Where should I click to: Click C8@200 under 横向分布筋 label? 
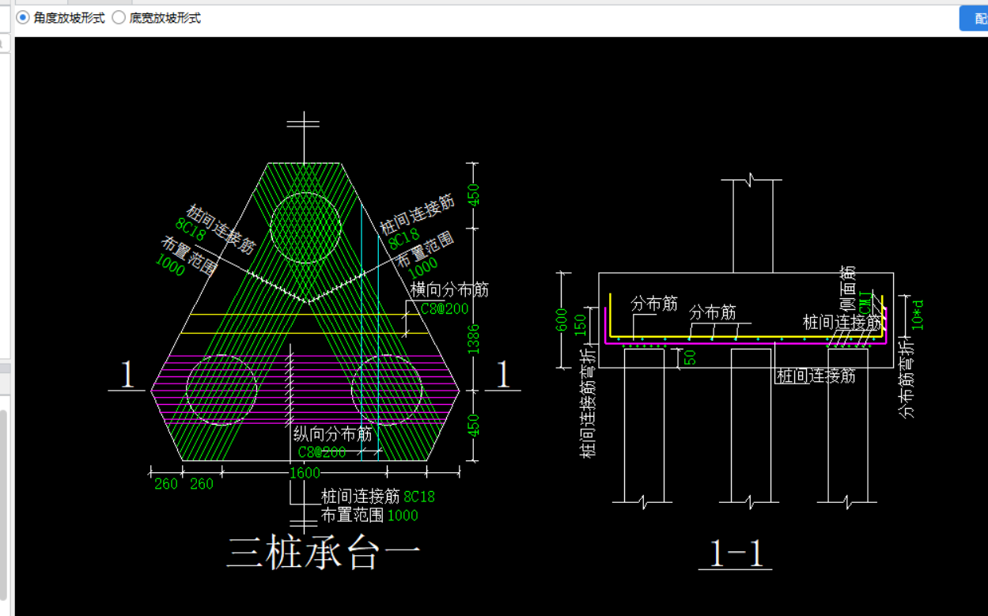click(444, 308)
